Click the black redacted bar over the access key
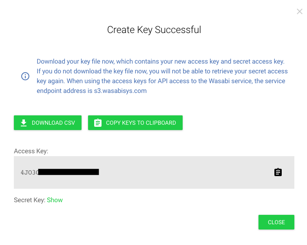307x245 pixels. click(x=68, y=172)
